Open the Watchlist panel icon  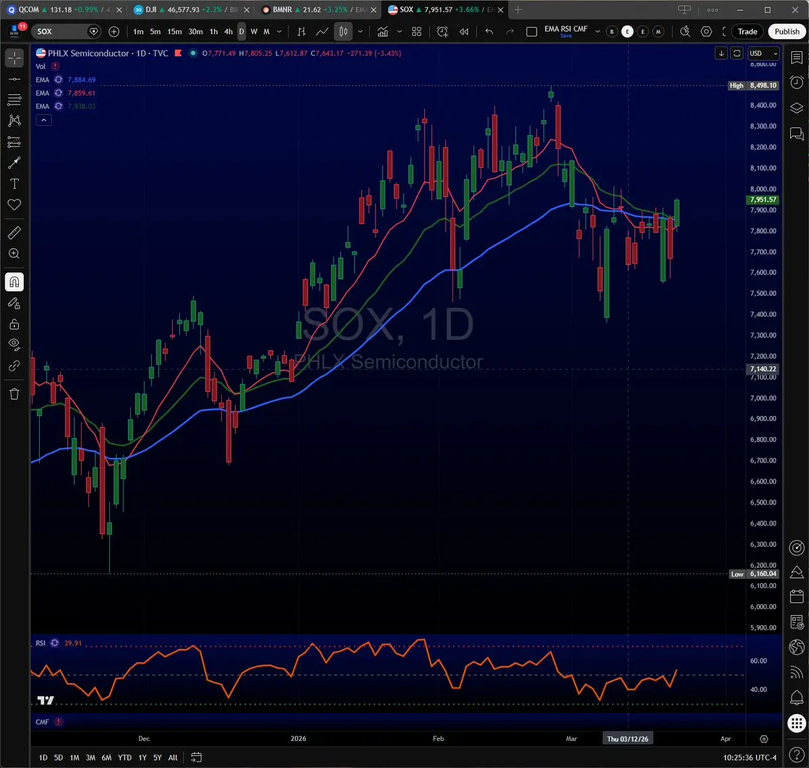pos(796,58)
